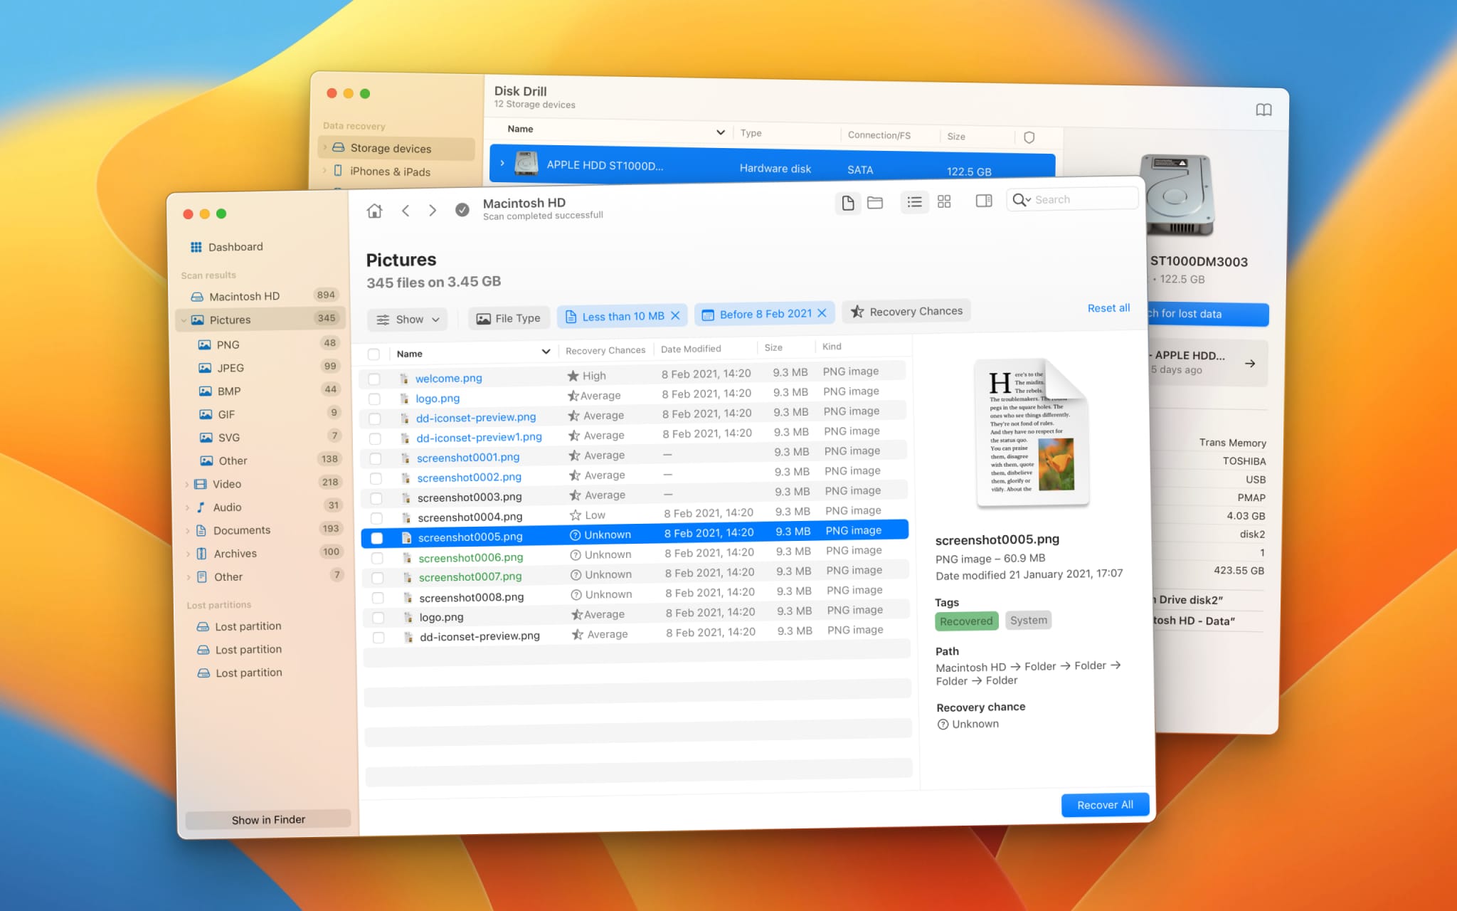Expand the Video category

point(187,485)
